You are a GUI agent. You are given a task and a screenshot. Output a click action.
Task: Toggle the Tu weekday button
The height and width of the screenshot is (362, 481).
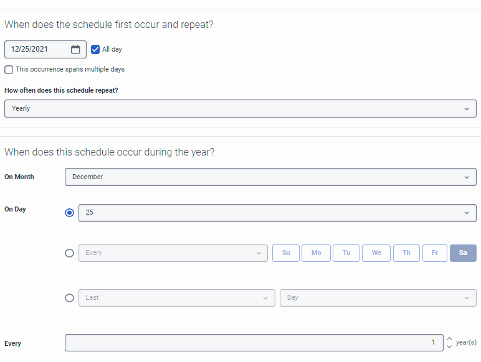(346, 253)
